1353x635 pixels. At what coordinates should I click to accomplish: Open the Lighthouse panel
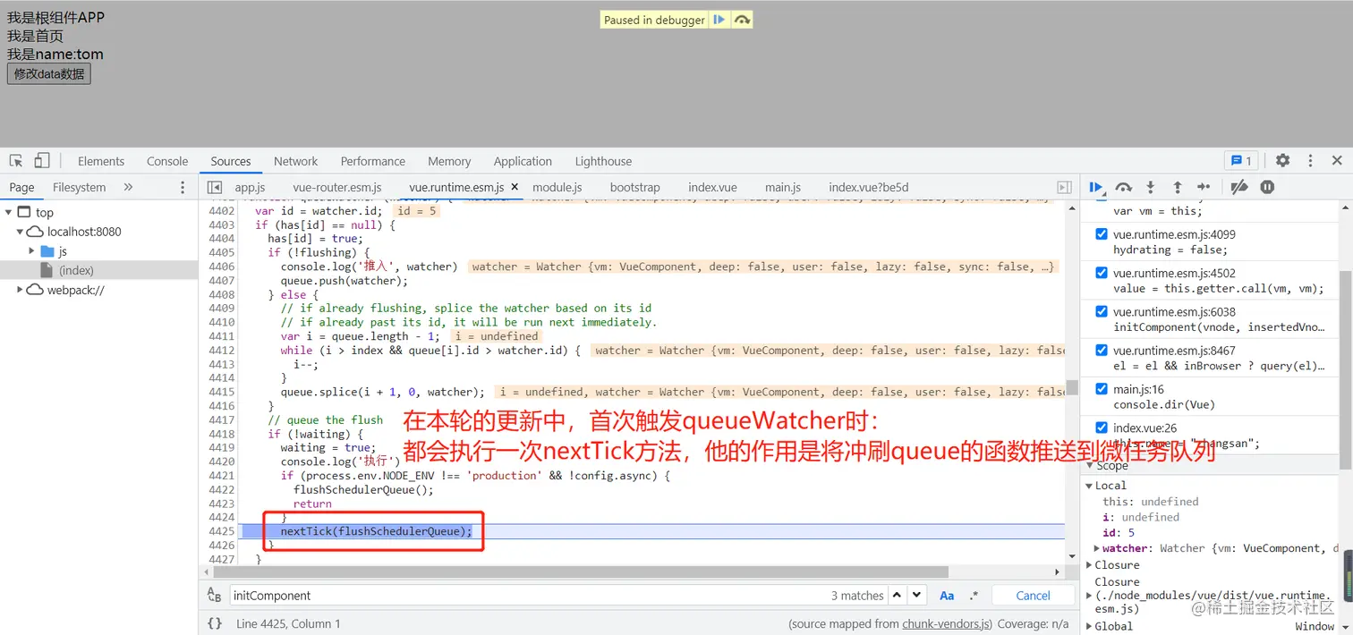pos(603,161)
